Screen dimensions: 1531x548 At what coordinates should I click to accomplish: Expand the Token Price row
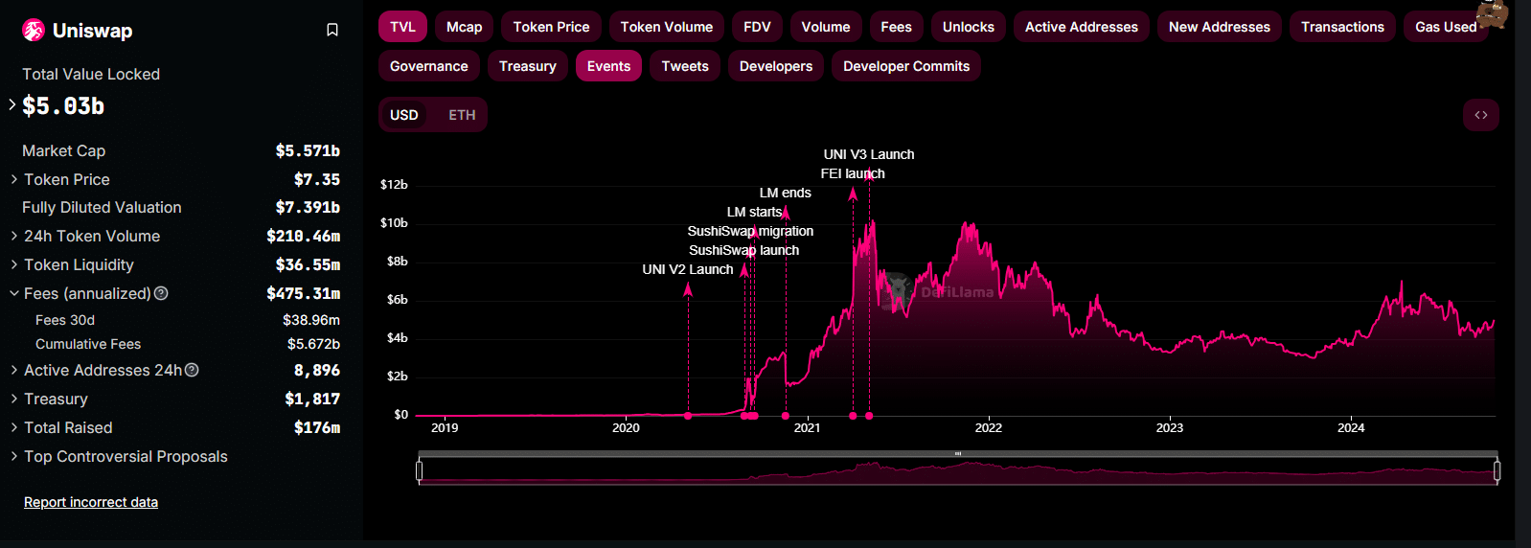(14, 179)
